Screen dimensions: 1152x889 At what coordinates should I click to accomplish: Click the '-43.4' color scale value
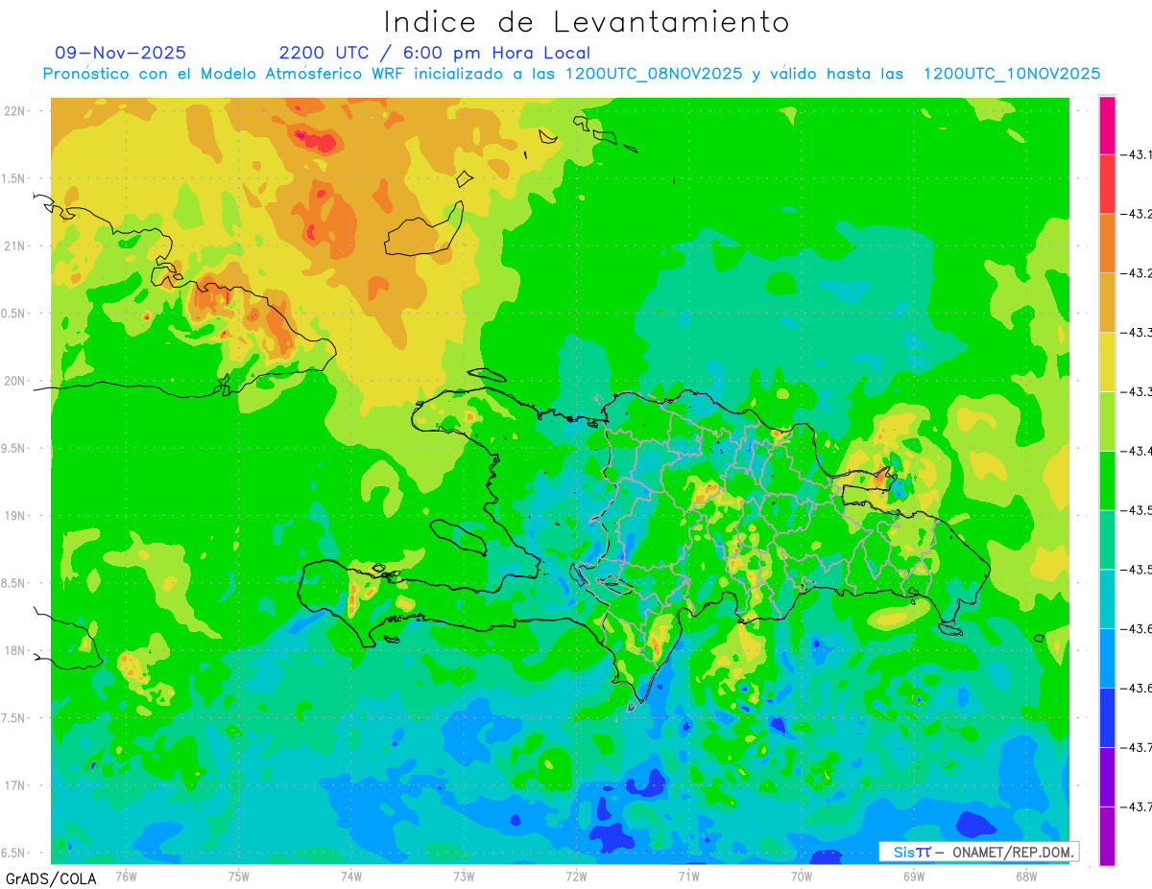1138,452
